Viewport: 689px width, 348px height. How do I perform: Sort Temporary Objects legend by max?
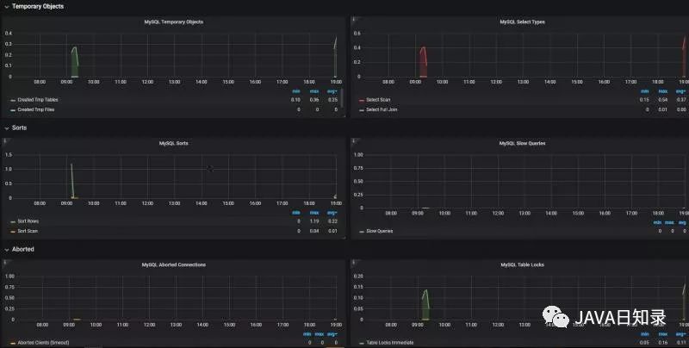tap(314, 91)
